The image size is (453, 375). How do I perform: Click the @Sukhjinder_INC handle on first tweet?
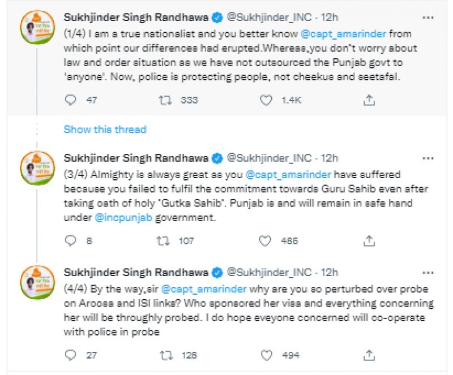pyautogui.click(x=270, y=17)
